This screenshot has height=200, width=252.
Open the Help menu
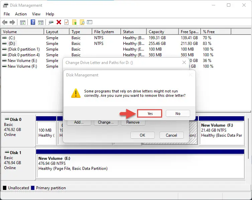pyautogui.click(x=50, y=14)
